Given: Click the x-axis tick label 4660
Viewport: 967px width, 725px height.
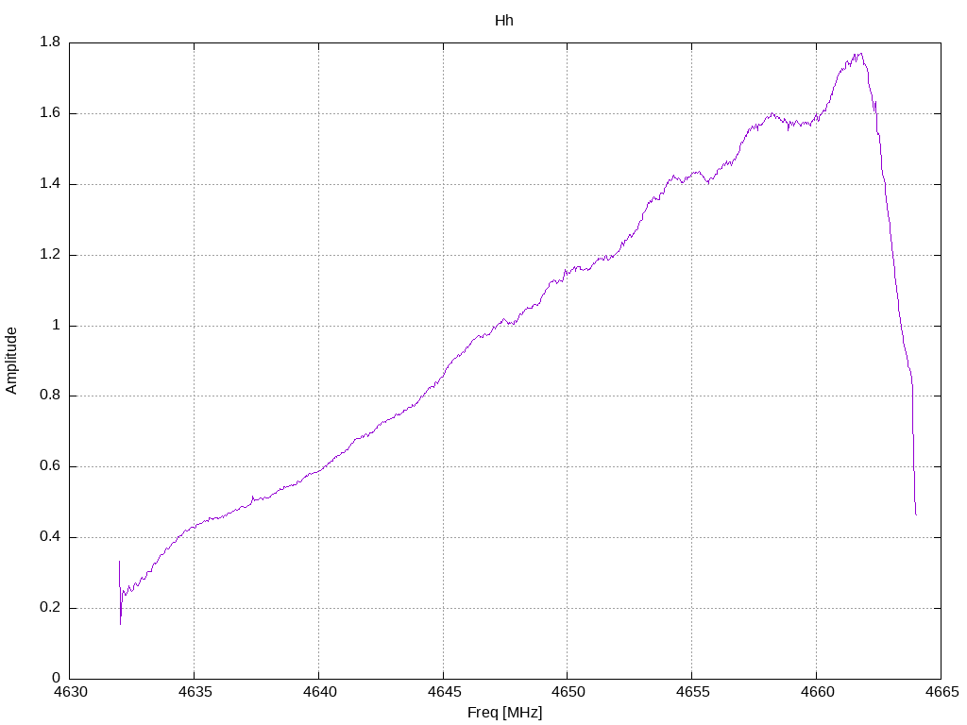Looking at the screenshot, I should [817, 692].
